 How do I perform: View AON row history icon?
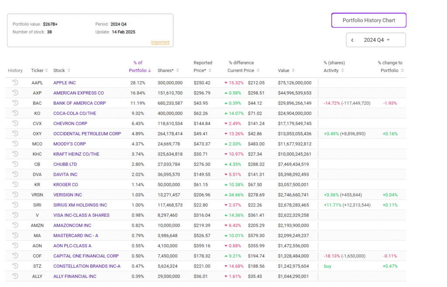pos(15,246)
